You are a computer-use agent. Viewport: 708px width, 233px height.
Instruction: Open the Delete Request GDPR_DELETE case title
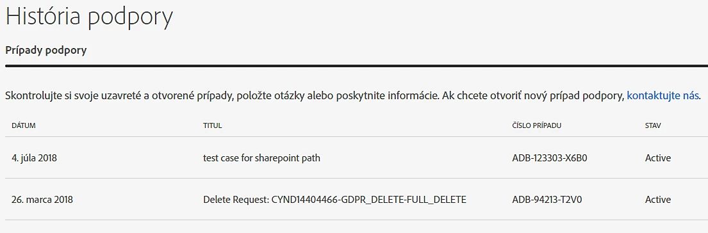click(x=334, y=200)
